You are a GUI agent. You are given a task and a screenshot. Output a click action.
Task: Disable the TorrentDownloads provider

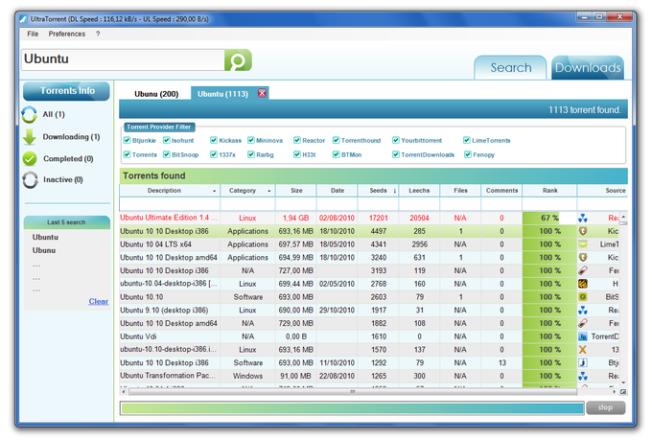click(396, 154)
